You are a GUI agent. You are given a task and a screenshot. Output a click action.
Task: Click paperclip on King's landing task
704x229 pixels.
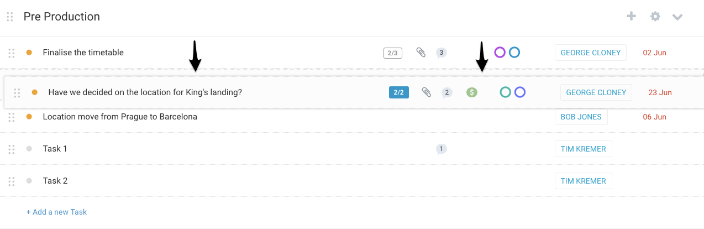[426, 92]
